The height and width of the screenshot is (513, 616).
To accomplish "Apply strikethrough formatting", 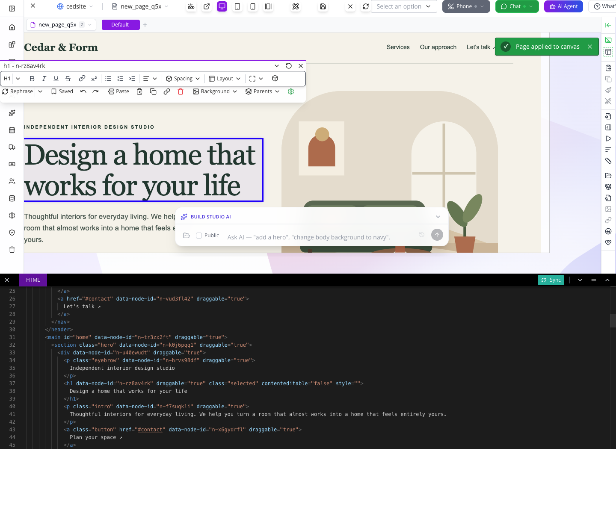I will (68, 79).
